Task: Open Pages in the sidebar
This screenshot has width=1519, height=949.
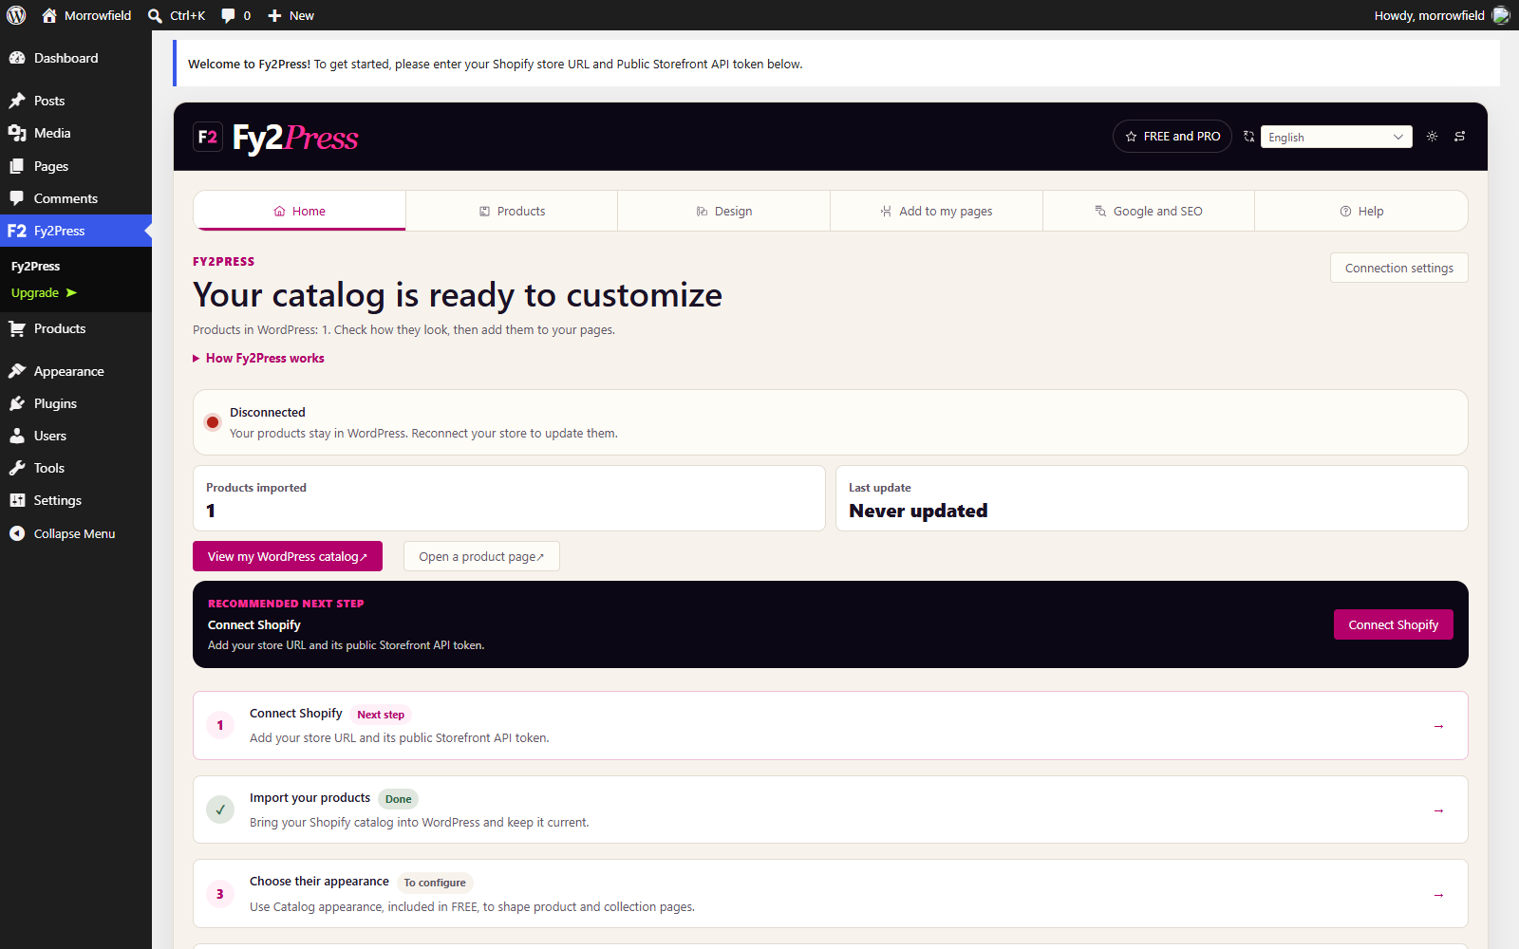Action: (76, 166)
